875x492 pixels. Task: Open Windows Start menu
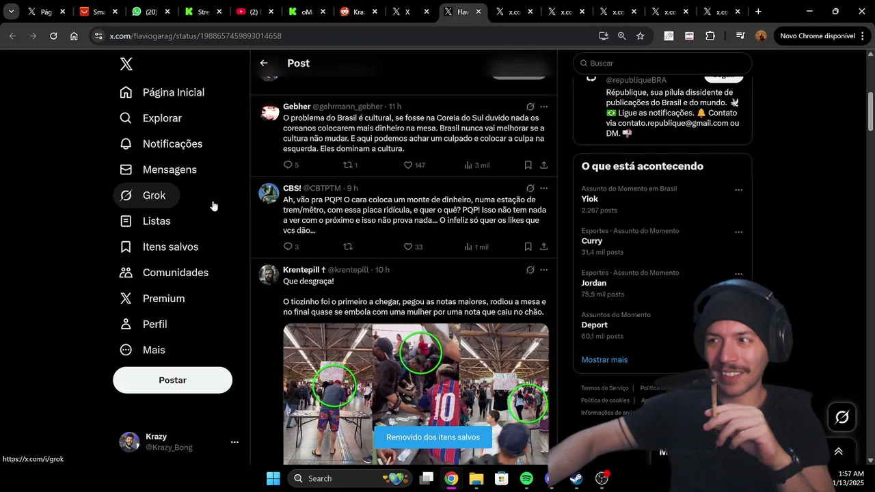(273, 478)
